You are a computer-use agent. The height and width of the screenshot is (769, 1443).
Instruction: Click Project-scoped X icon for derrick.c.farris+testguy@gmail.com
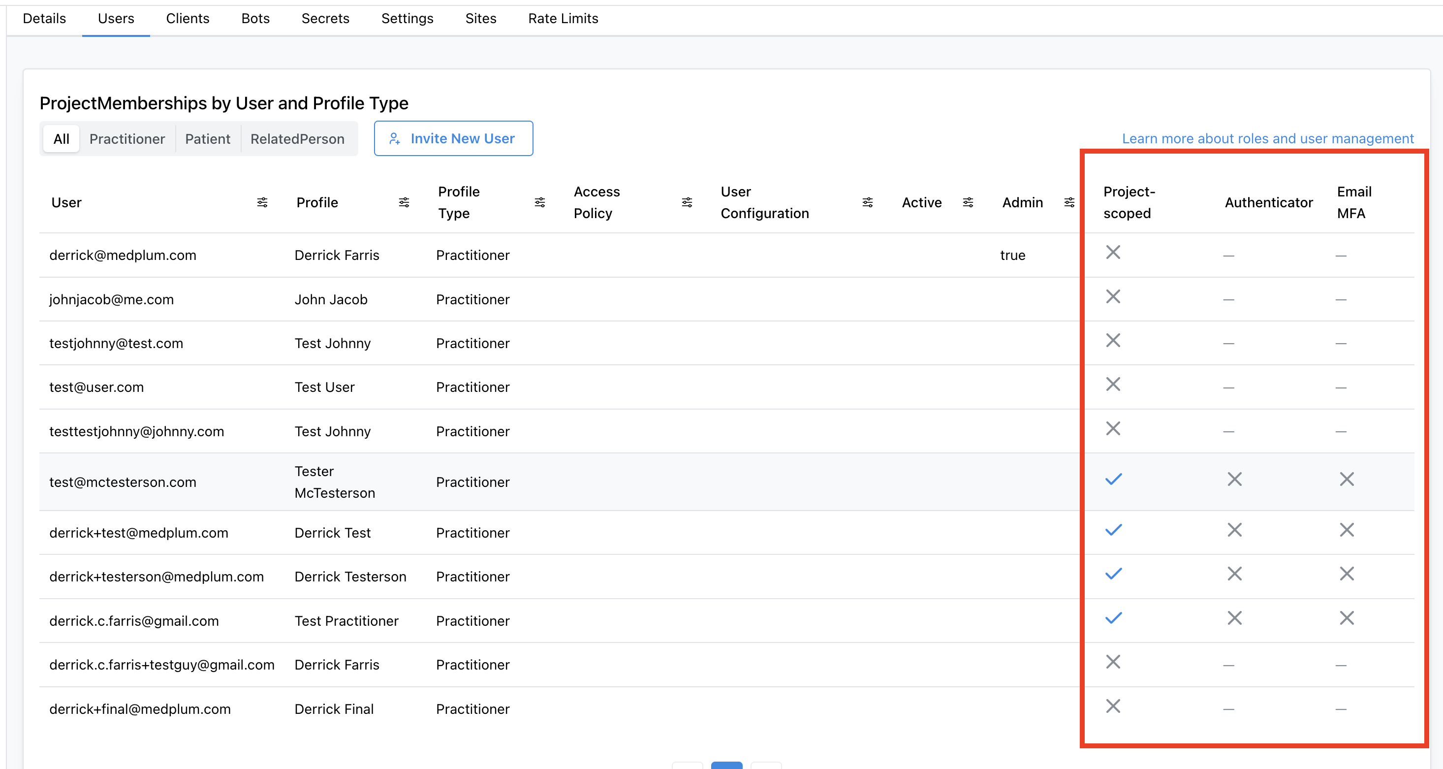point(1113,662)
